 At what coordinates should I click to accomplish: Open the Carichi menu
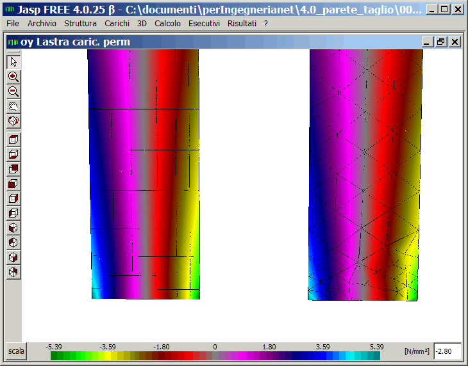[117, 24]
